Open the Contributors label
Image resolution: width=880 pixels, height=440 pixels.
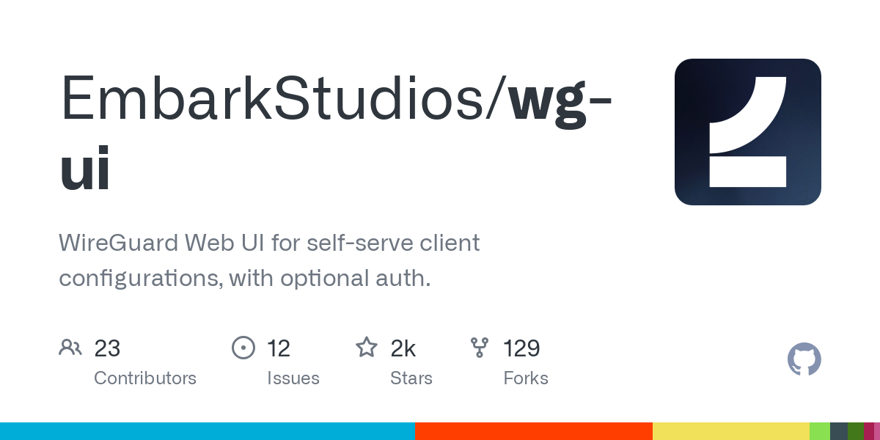click(x=145, y=378)
